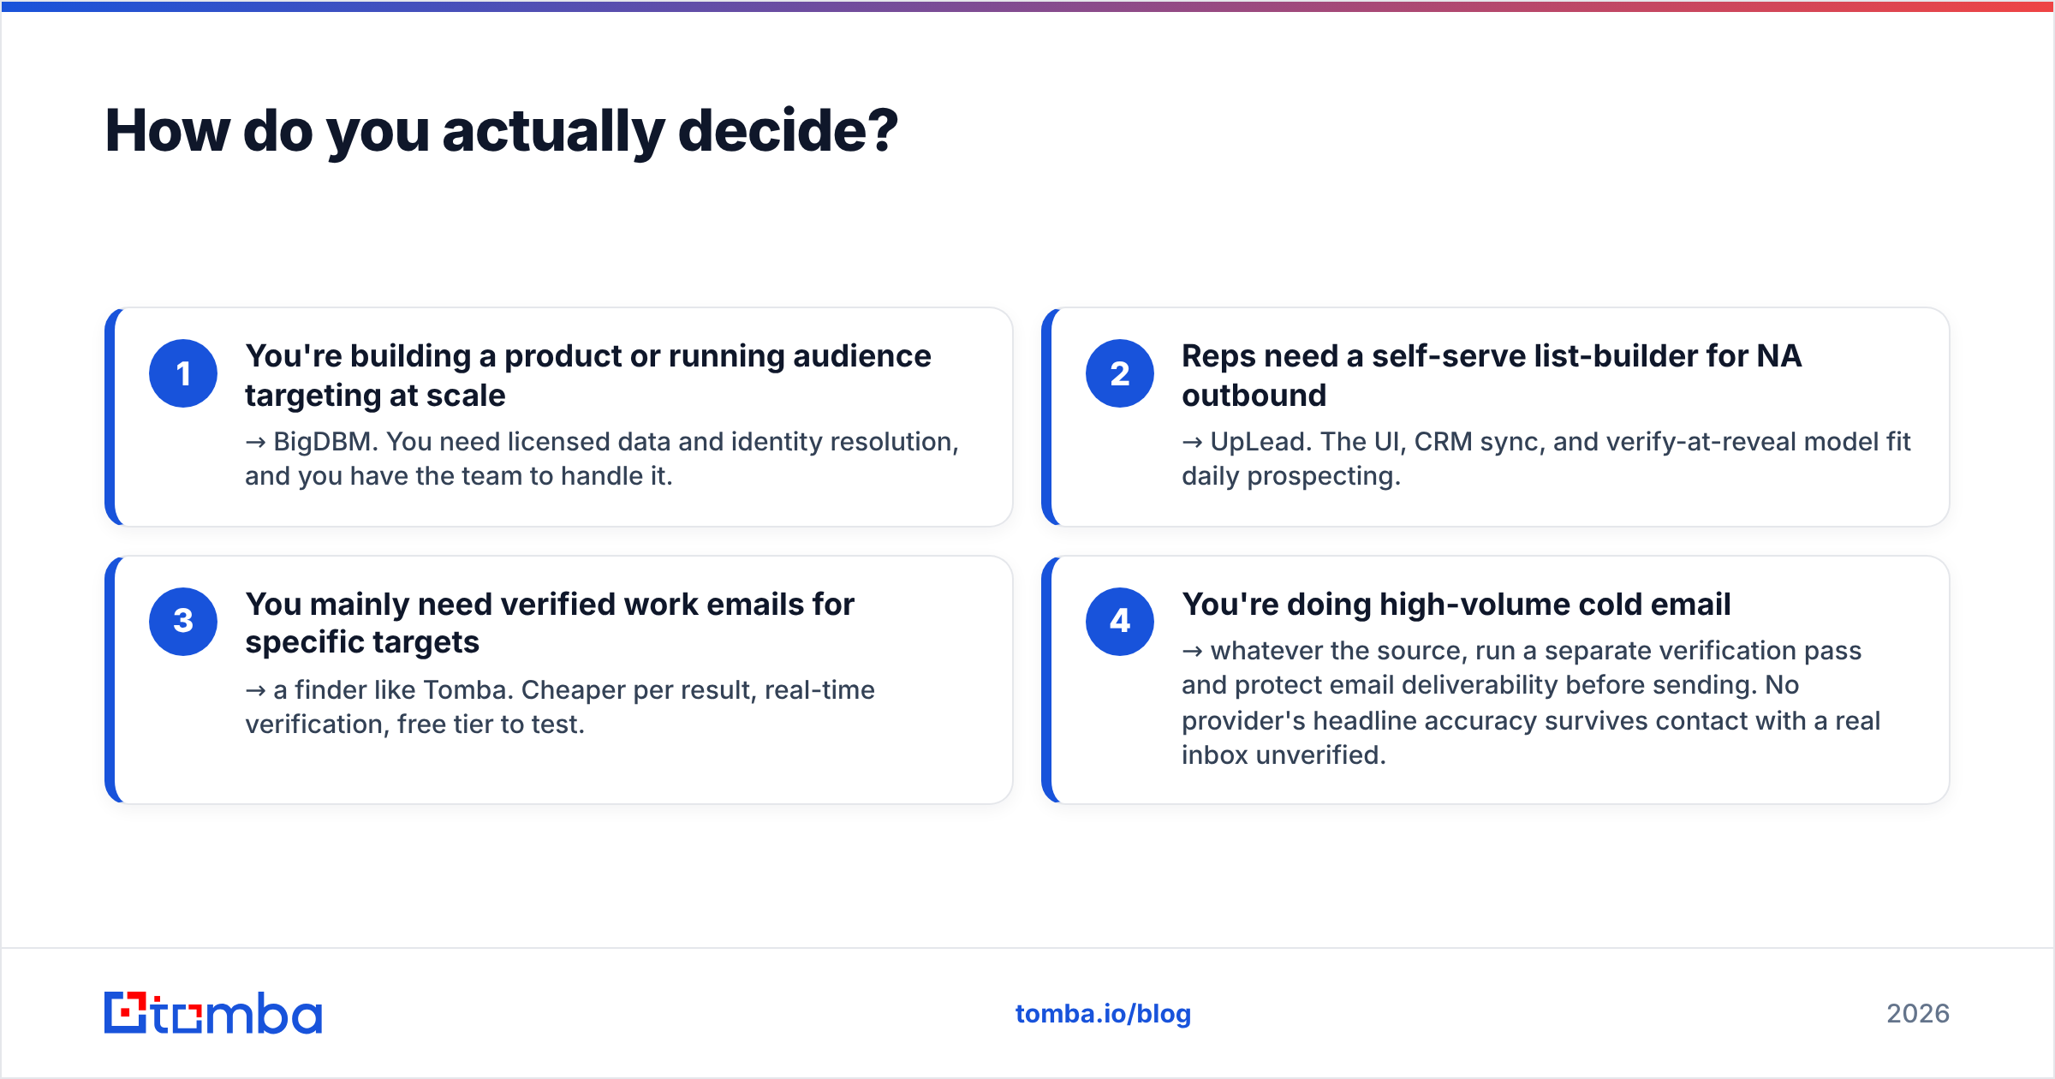Click the "How do you actually decide?" heading
Viewport: 2055px width, 1079px height.
tap(502, 132)
